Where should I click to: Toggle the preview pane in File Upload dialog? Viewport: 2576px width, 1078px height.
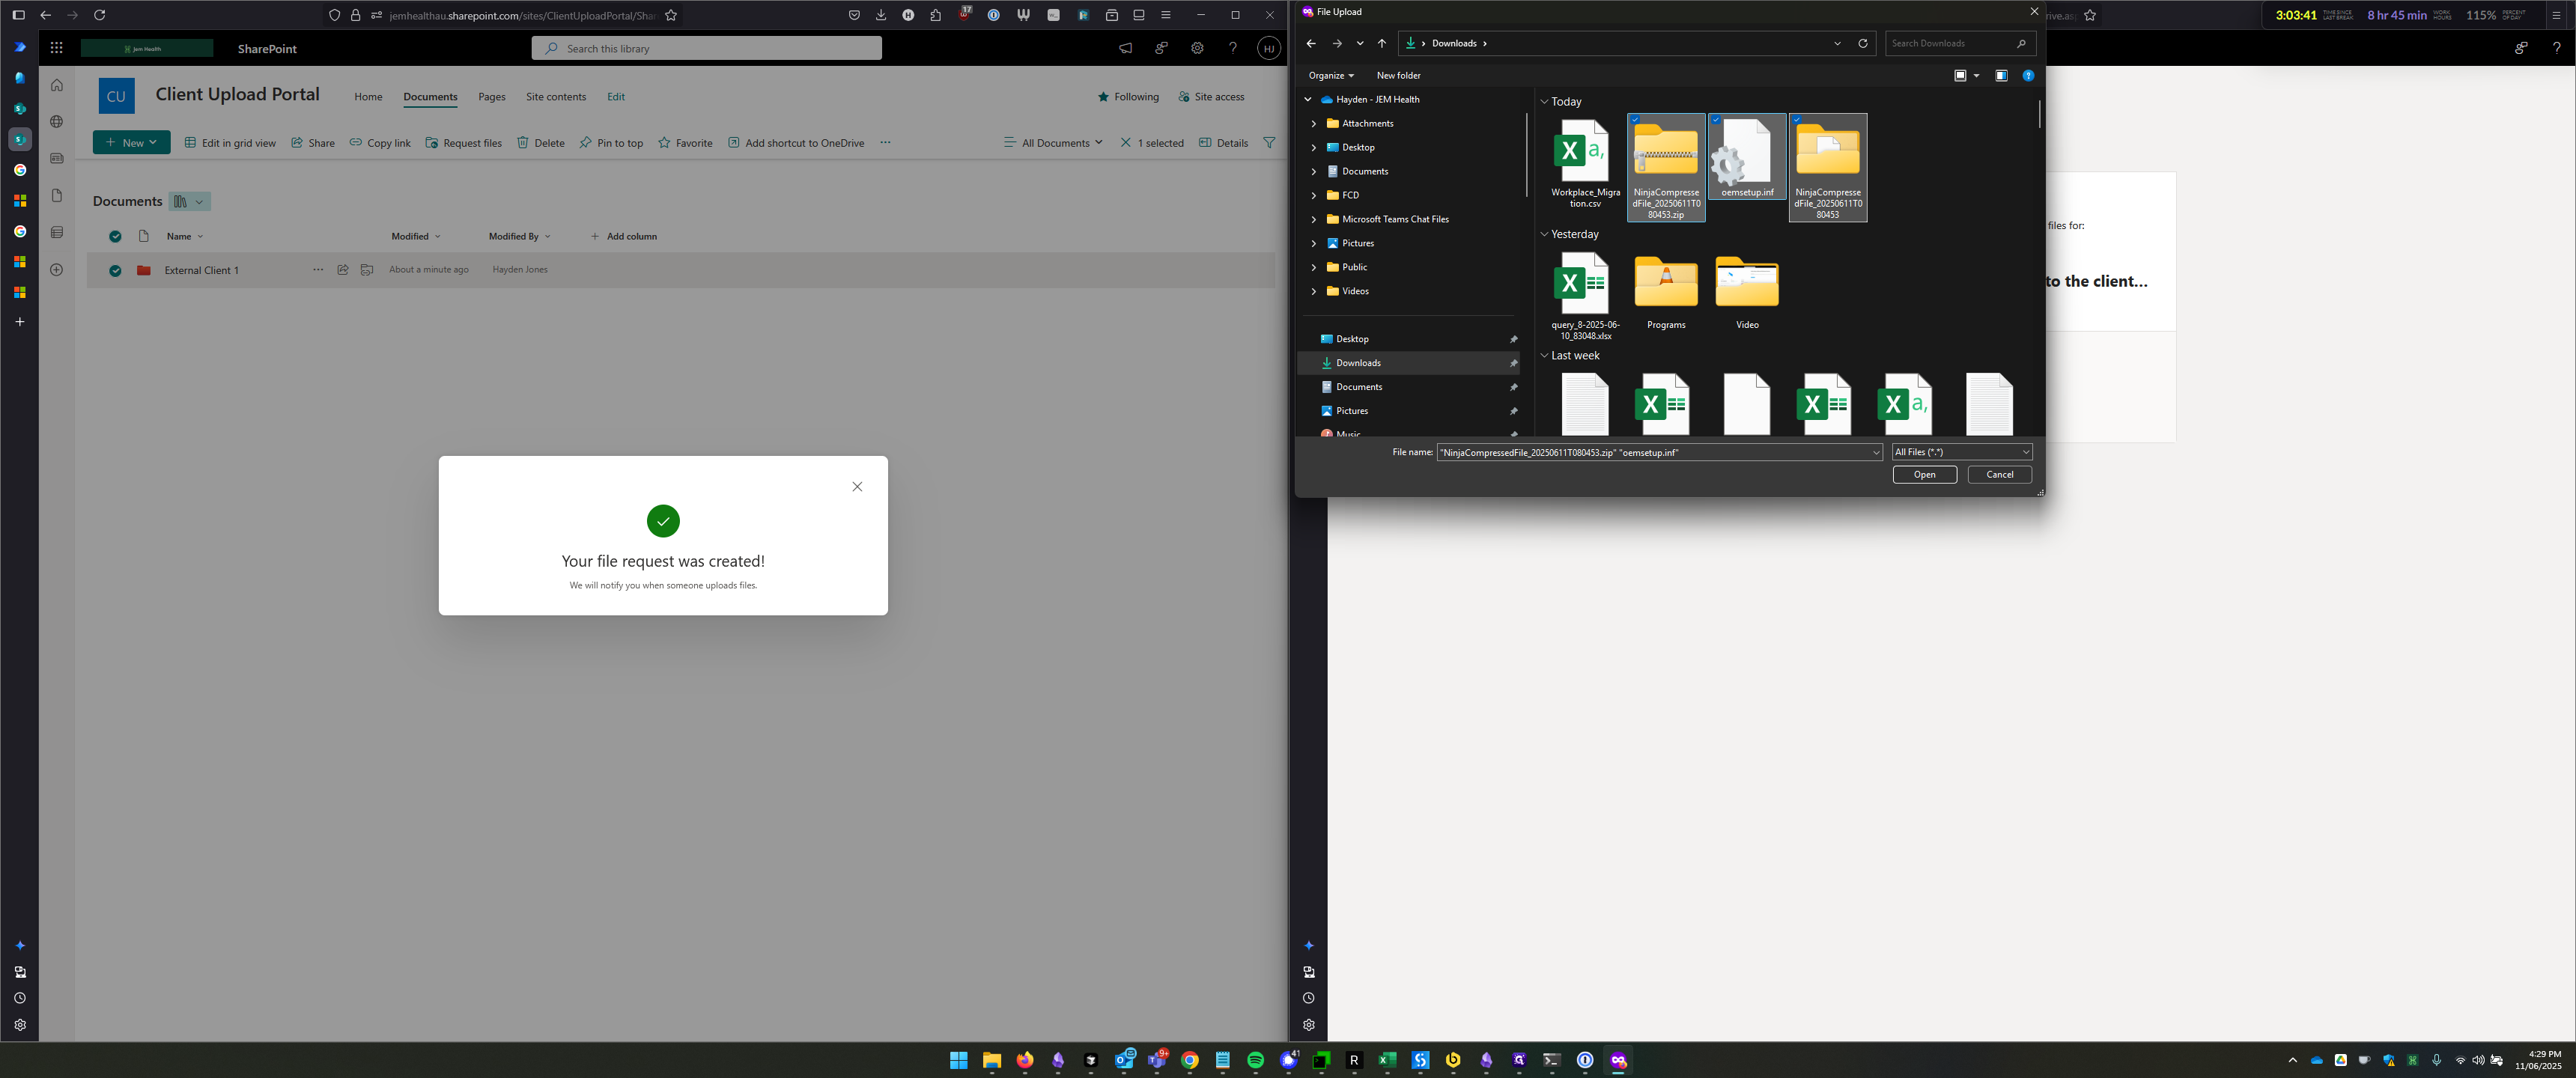2001,76
